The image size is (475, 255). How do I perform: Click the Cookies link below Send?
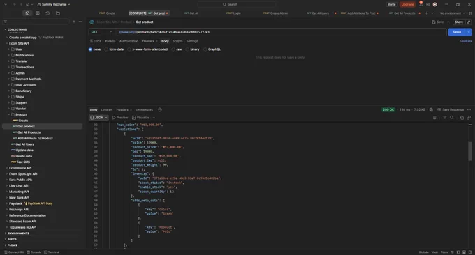pyautogui.click(x=466, y=41)
